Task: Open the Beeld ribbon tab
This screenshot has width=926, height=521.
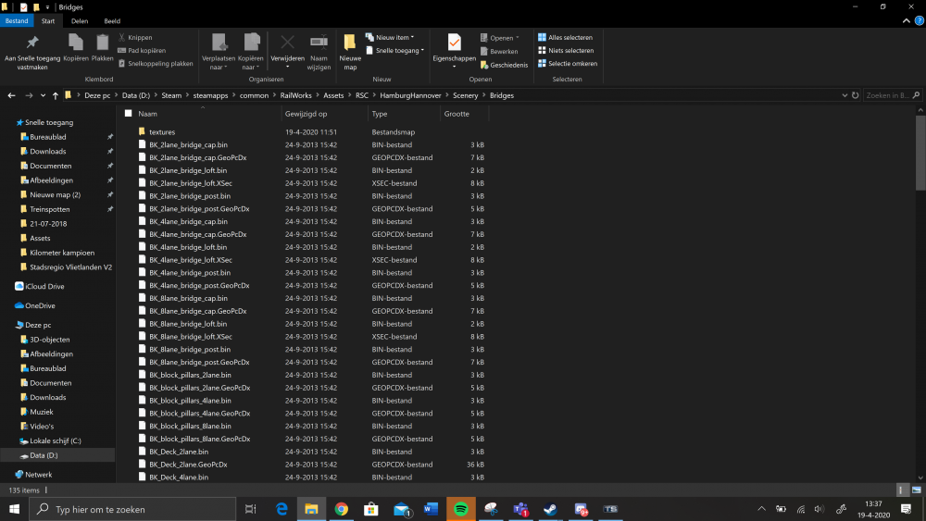Action: 111,20
